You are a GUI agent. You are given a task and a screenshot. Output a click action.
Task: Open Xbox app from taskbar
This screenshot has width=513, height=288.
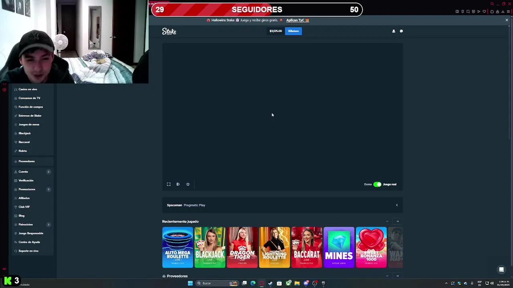click(288, 283)
